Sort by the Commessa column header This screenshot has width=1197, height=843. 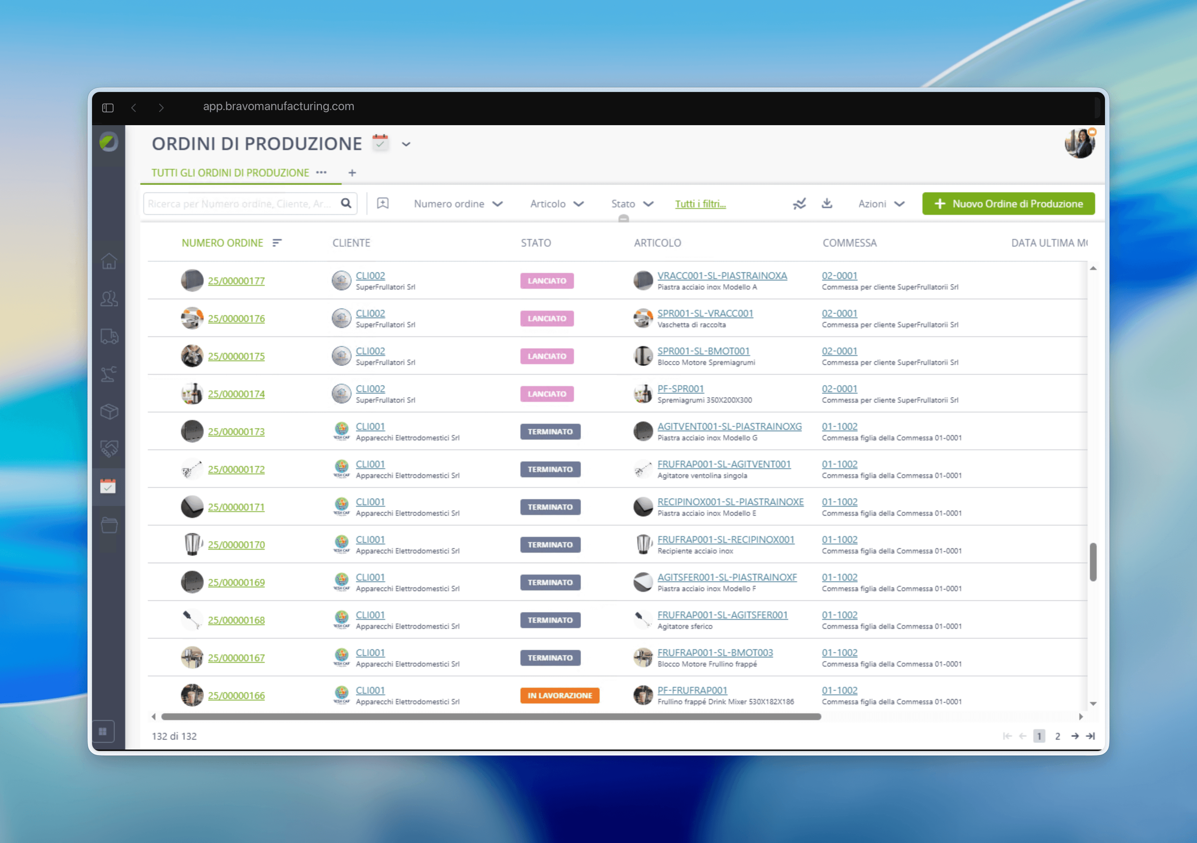pos(850,243)
